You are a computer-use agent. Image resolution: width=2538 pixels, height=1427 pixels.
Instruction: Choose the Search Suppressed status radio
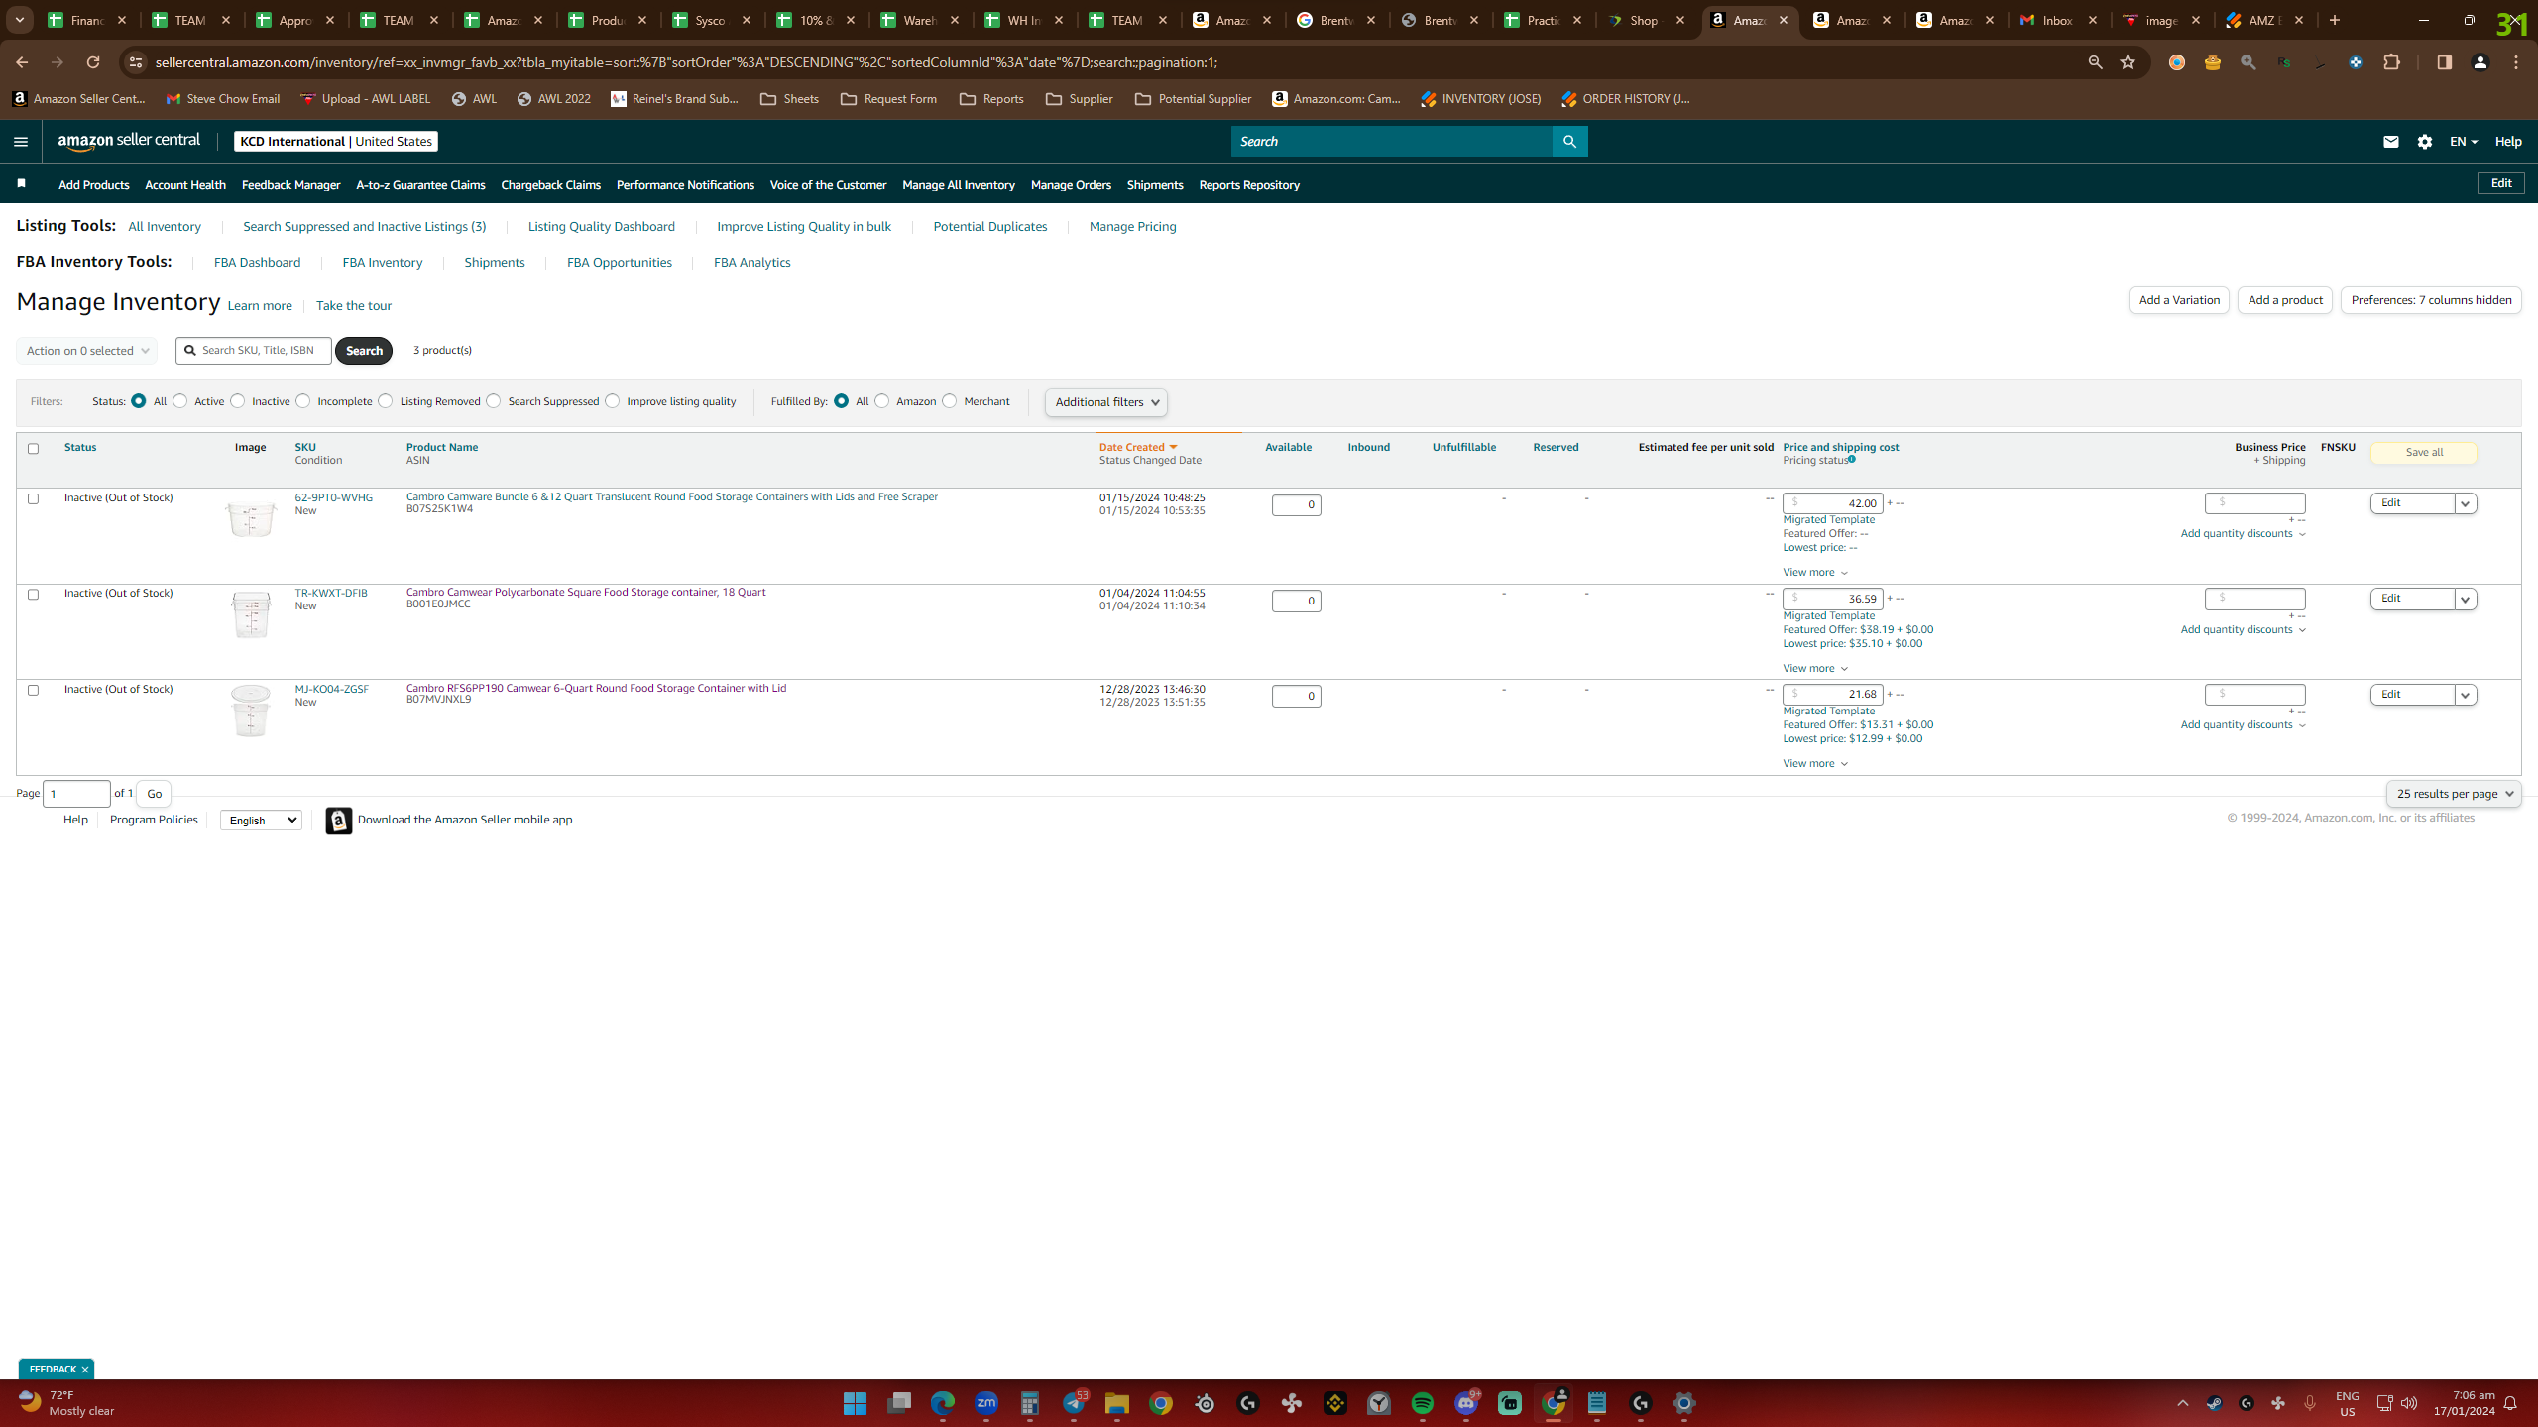click(x=494, y=401)
